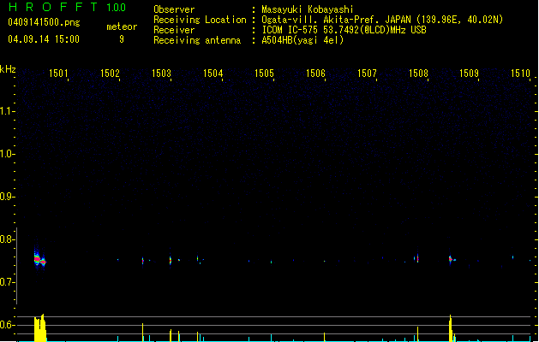This screenshot has width=539, height=342.
Task: Click the Observer label
Action: click(x=174, y=9)
